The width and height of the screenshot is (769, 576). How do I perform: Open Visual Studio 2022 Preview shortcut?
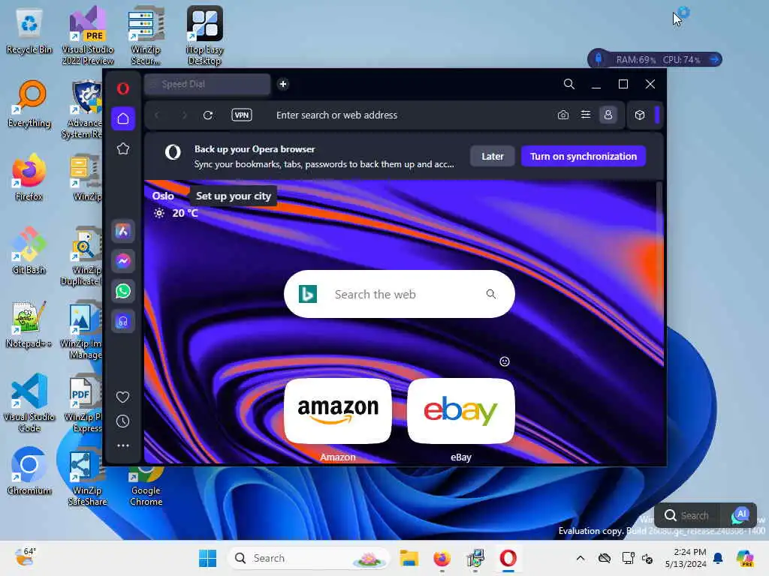click(x=88, y=35)
